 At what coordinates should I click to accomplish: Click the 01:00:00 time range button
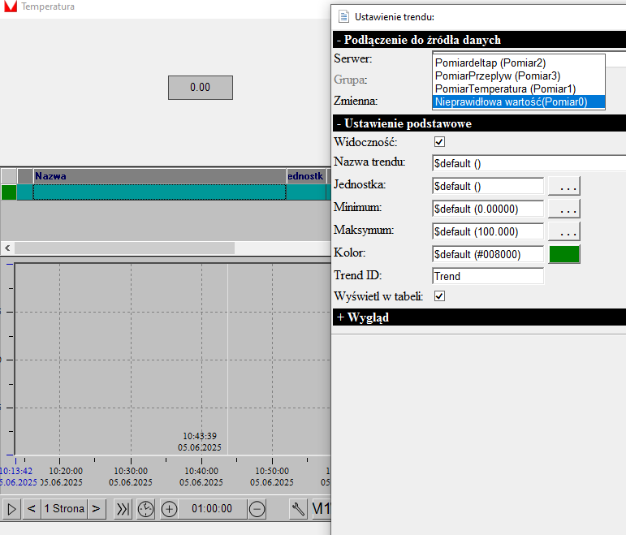tap(212, 509)
